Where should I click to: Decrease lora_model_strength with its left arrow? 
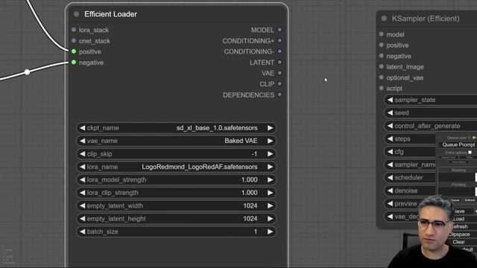pyautogui.click(x=82, y=180)
